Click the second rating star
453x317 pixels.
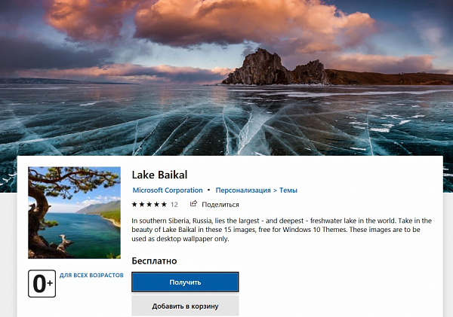(x=142, y=204)
